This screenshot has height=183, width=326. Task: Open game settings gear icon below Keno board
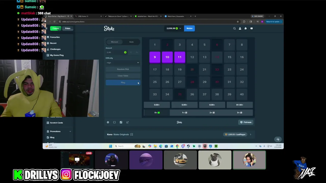pyautogui.click(x=108, y=122)
